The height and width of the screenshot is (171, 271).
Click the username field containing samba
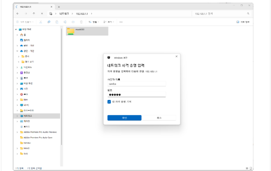(x=136, y=84)
